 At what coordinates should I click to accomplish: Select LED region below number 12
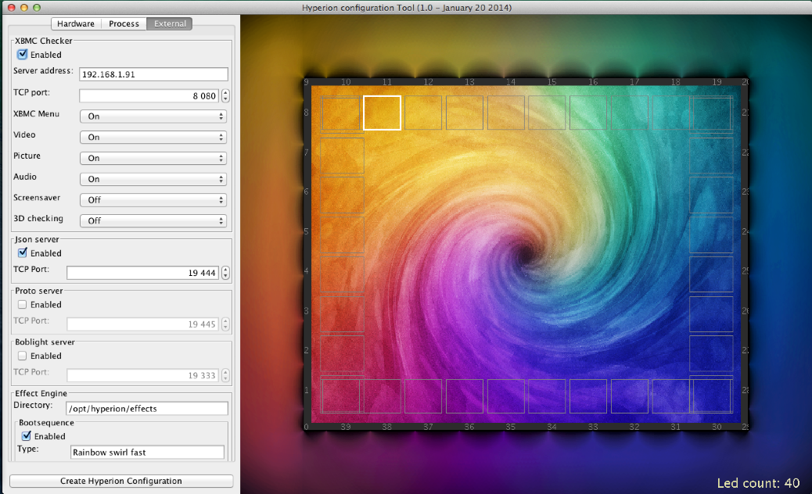point(423,113)
